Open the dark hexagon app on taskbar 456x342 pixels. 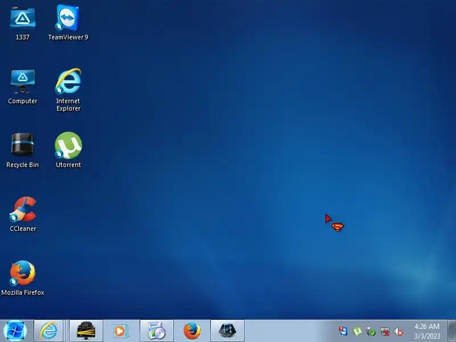click(x=227, y=331)
